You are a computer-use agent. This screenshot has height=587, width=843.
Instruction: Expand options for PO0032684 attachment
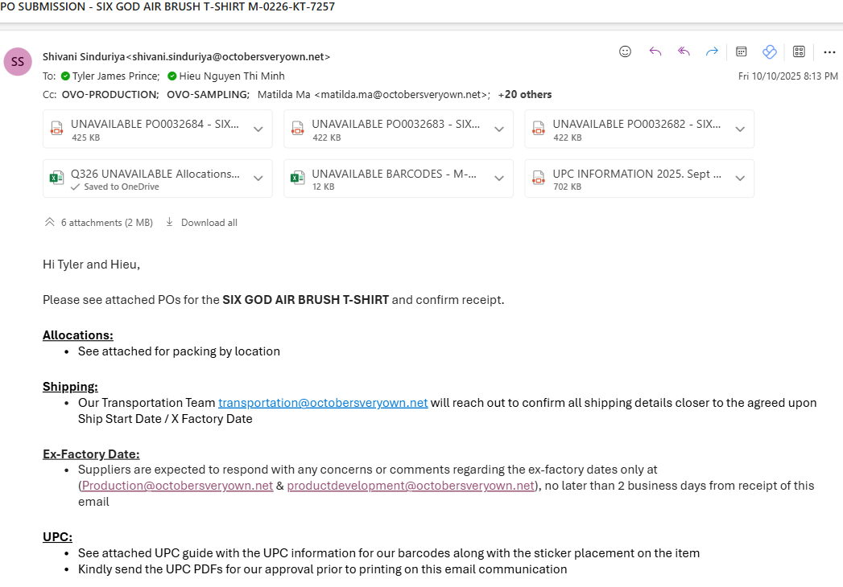tap(258, 129)
